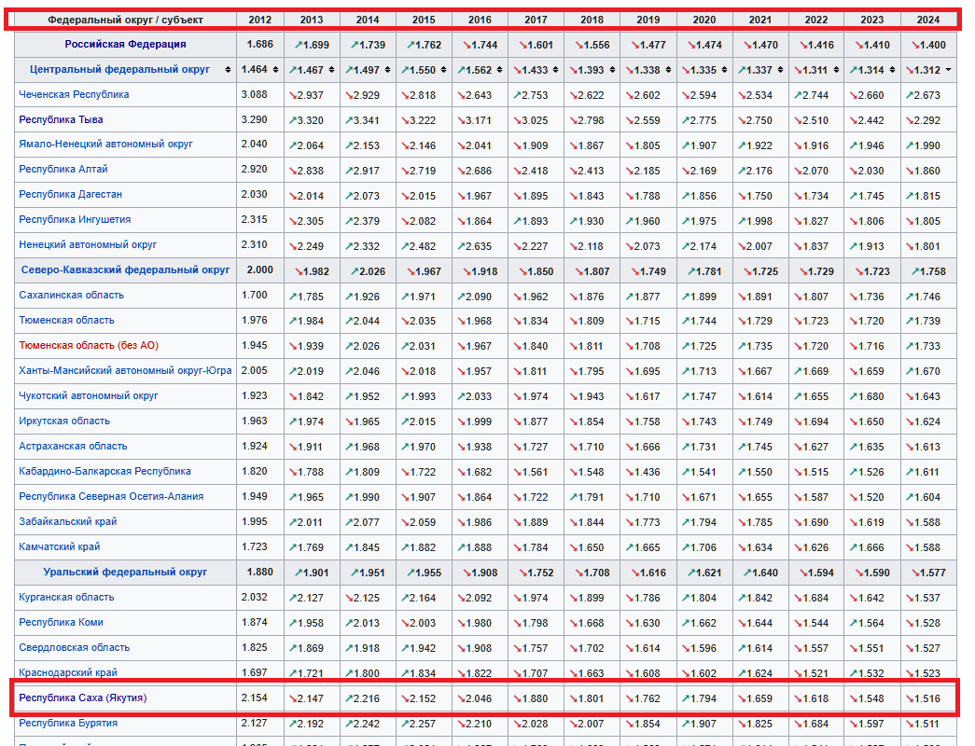Click the sort arrows next to 1.562
975x746 pixels.
499,70
